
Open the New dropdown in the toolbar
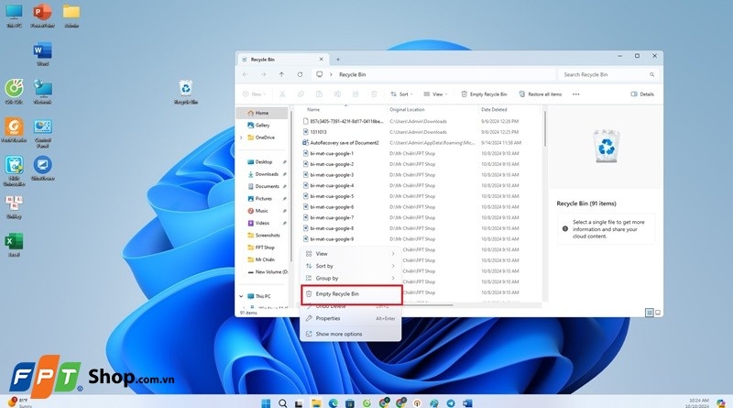tap(255, 94)
